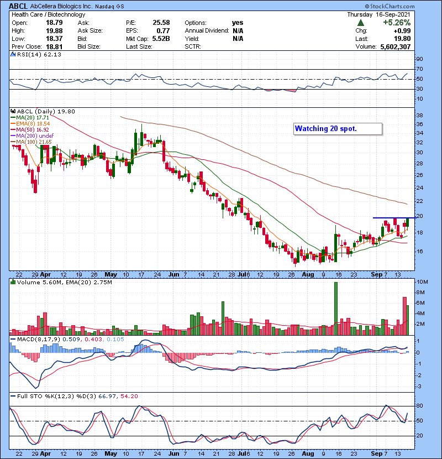Click the MACD(8,17,9) indicator label
The height and width of the screenshot is (459, 442).
click(39, 340)
